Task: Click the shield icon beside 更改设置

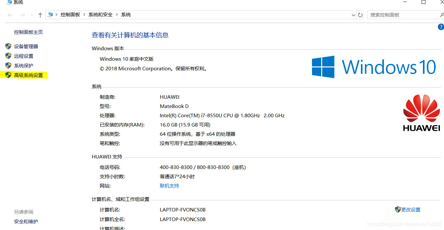Action: pyautogui.click(x=398, y=210)
